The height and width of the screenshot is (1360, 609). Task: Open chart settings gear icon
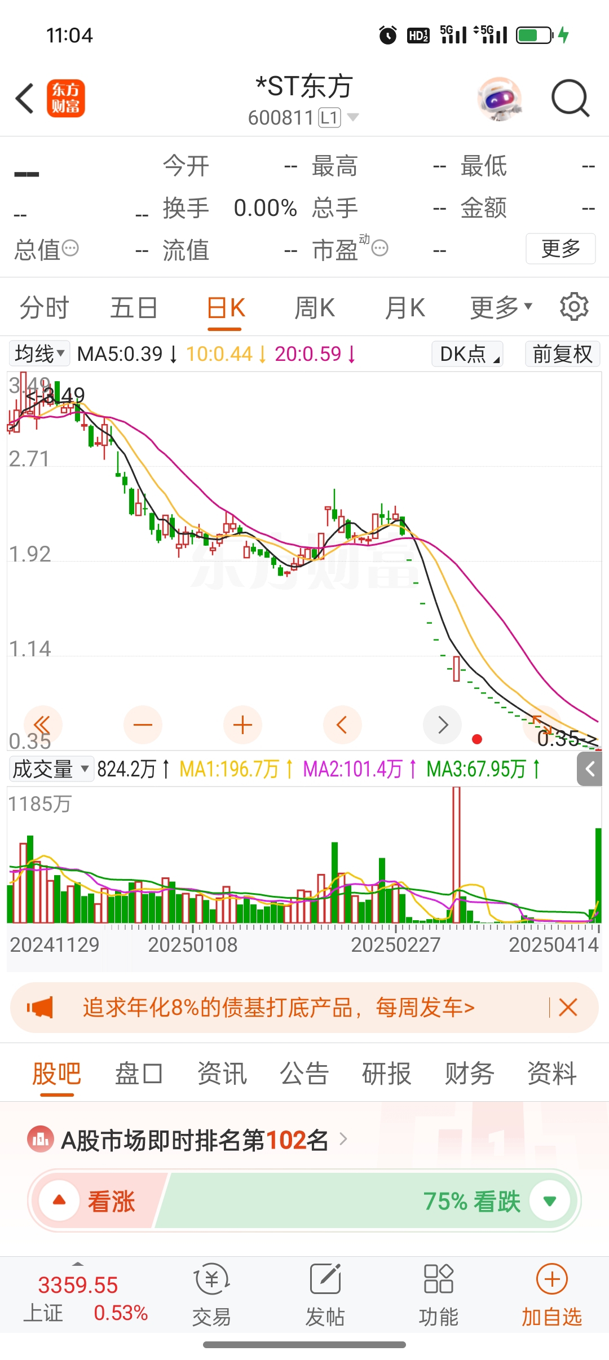pos(574,307)
